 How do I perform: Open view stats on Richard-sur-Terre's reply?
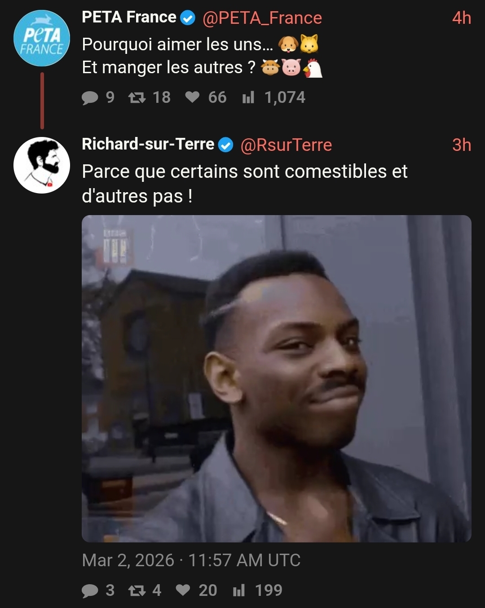tap(239, 590)
